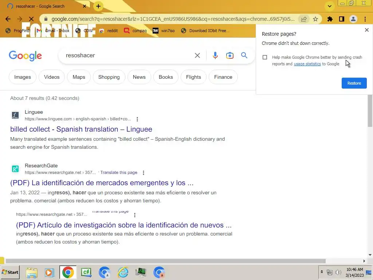The width and height of the screenshot is (373, 280).
Task: Switch to the Shopping filter
Action: click(x=109, y=77)
